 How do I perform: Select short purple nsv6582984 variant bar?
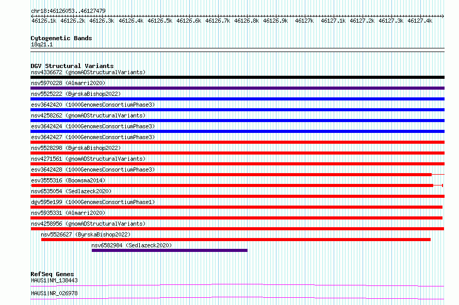tap(170, 250)
